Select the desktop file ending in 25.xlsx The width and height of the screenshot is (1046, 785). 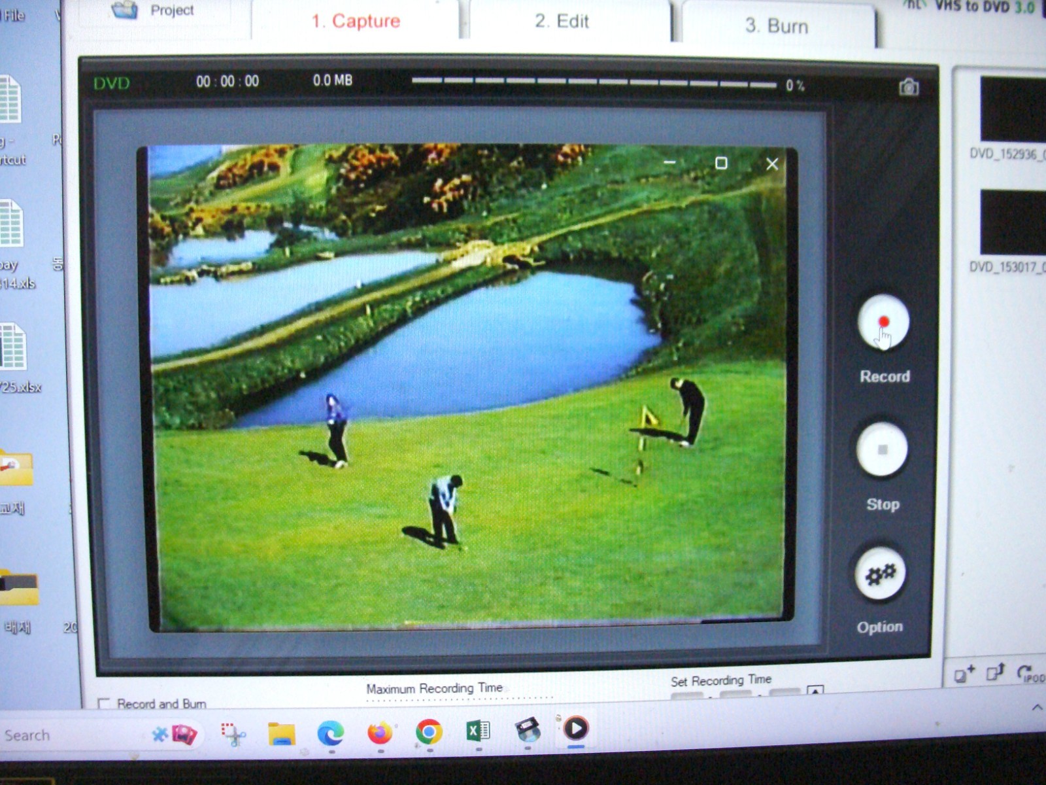18,358
